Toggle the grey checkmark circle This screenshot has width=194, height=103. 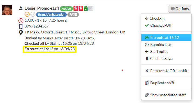[x=33, y=14]
